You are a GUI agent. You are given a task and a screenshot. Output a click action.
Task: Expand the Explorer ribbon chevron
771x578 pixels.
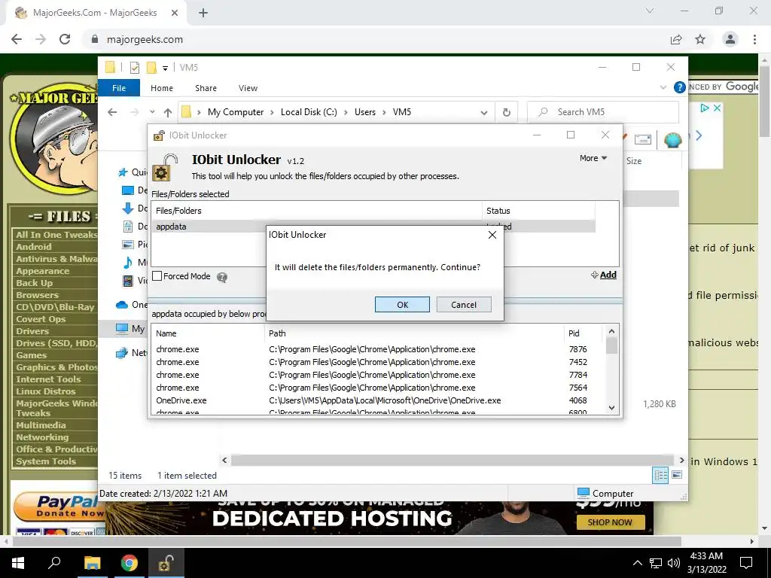[663, 87]
